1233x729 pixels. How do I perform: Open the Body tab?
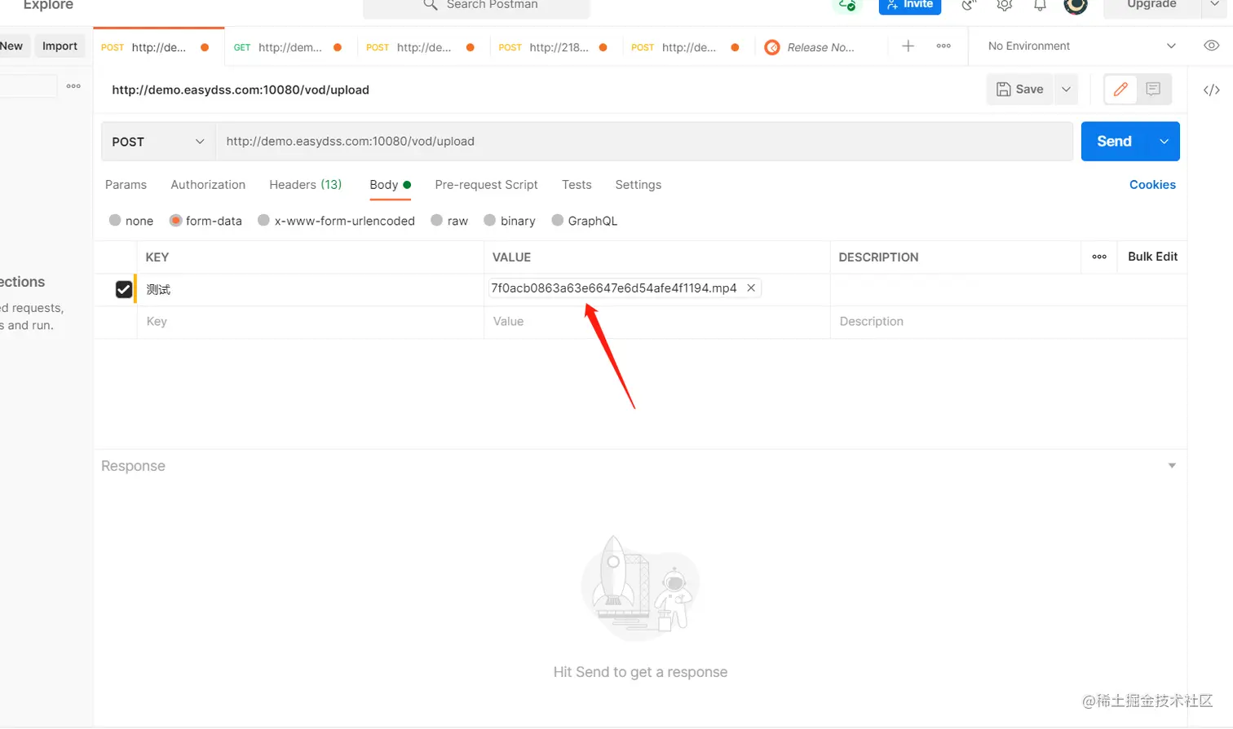click(390, 185)
